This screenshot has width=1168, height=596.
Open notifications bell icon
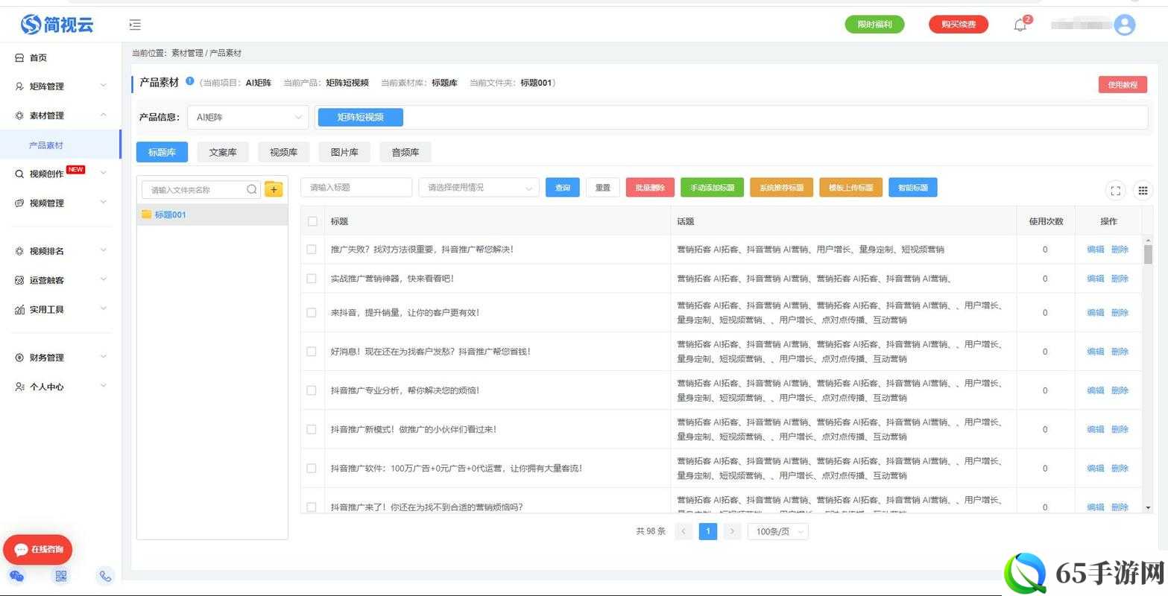(1020, 25)
